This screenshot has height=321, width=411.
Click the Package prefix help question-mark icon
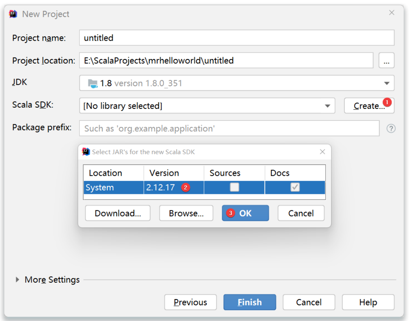(x=391, y=128)
